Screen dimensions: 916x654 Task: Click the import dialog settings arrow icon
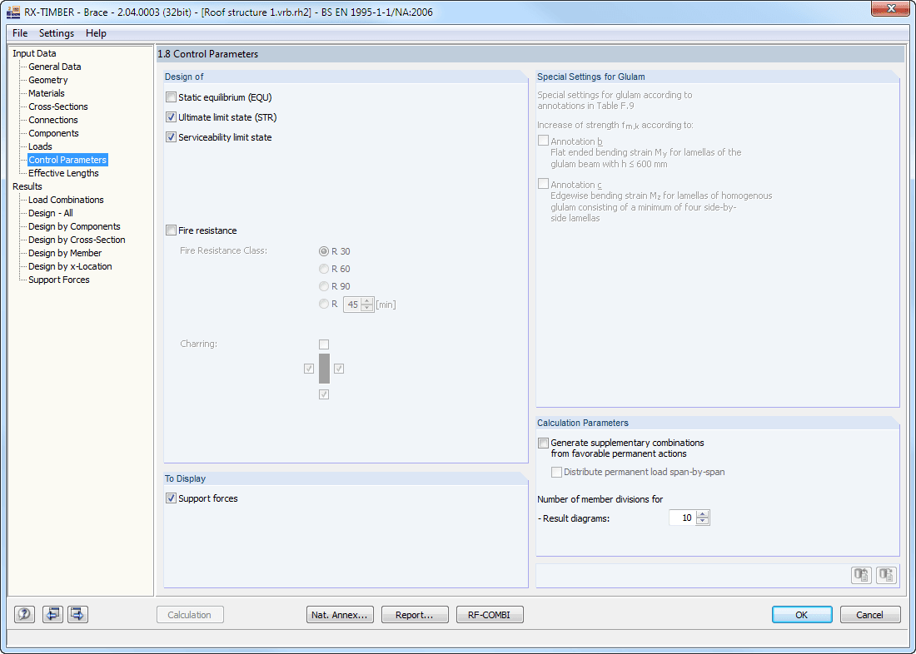coord(52,614)
